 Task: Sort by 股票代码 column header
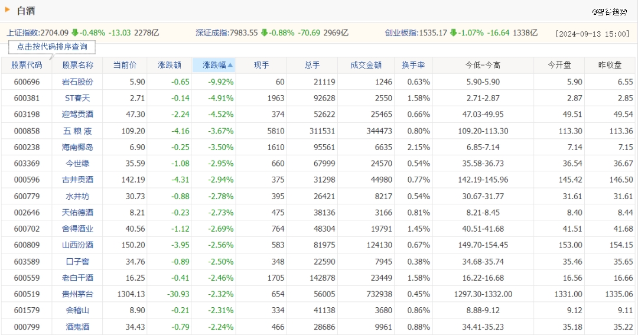(x=27, y=65)
